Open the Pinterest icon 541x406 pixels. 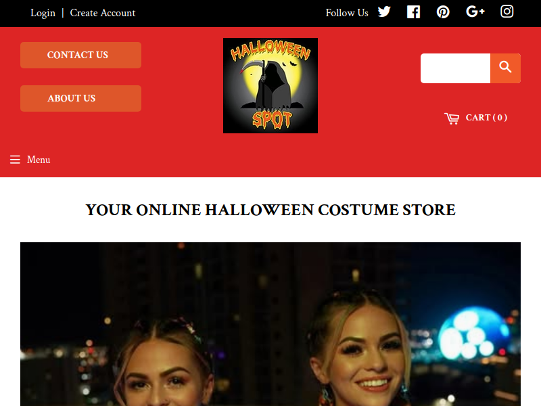click(x=443, y=12)
